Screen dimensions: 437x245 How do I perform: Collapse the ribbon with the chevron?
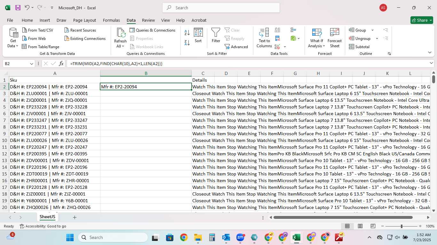(429, 53)
